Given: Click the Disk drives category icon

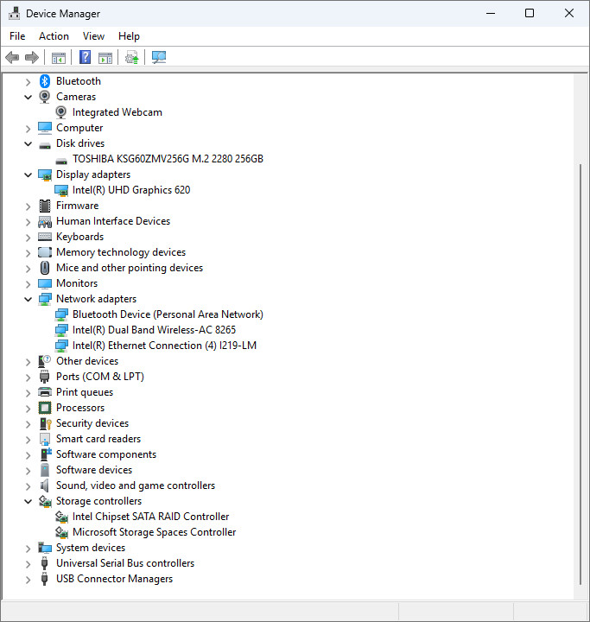Looking at the screenshot, I should (x=45, y=145).
